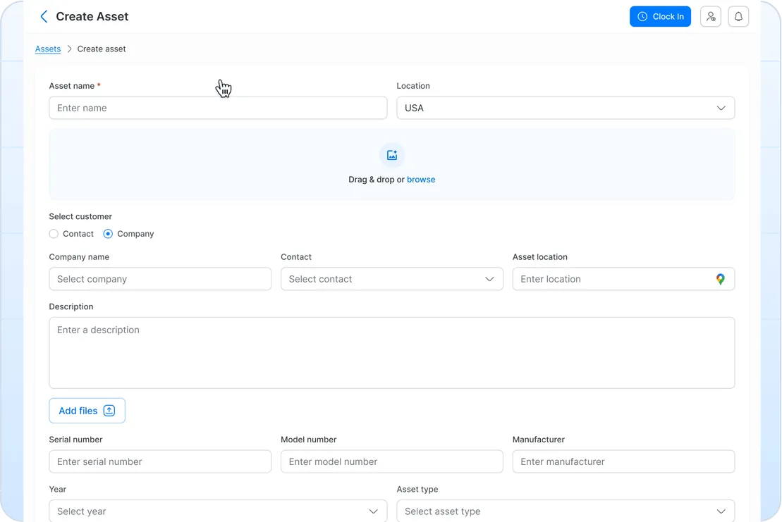Select the Contact radio button

pos(54,234)
